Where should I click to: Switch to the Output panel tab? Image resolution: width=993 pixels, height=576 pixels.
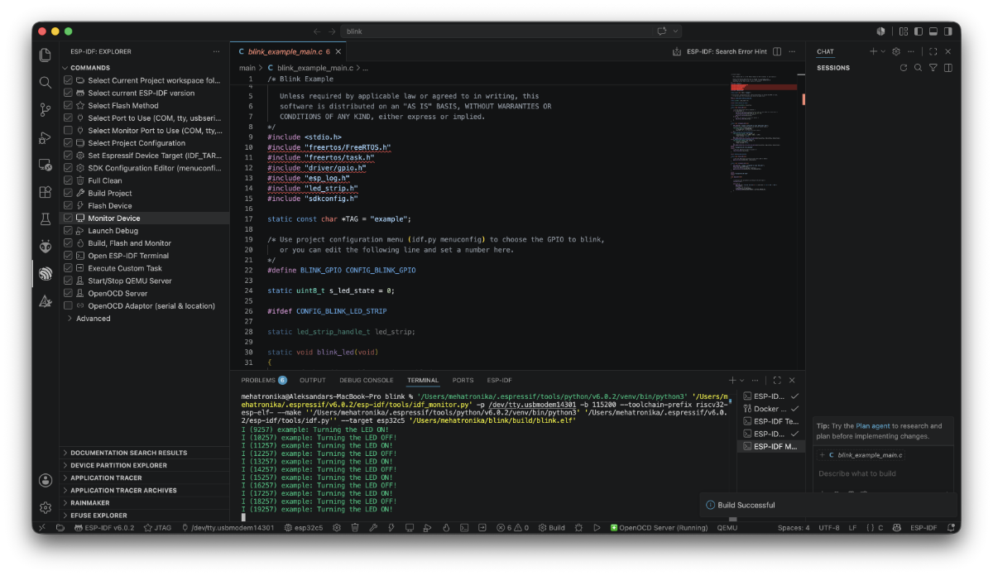pyautogui.click(x=312, y=380)
